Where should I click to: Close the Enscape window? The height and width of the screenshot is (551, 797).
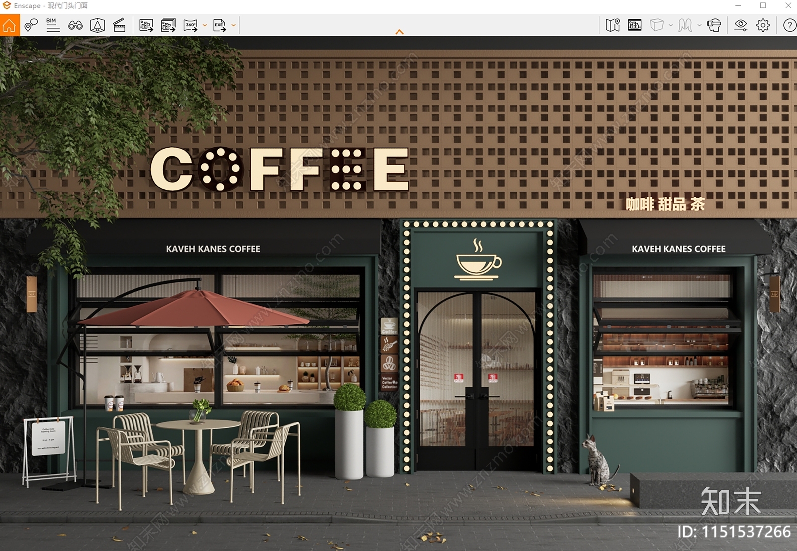coord(788,5)
